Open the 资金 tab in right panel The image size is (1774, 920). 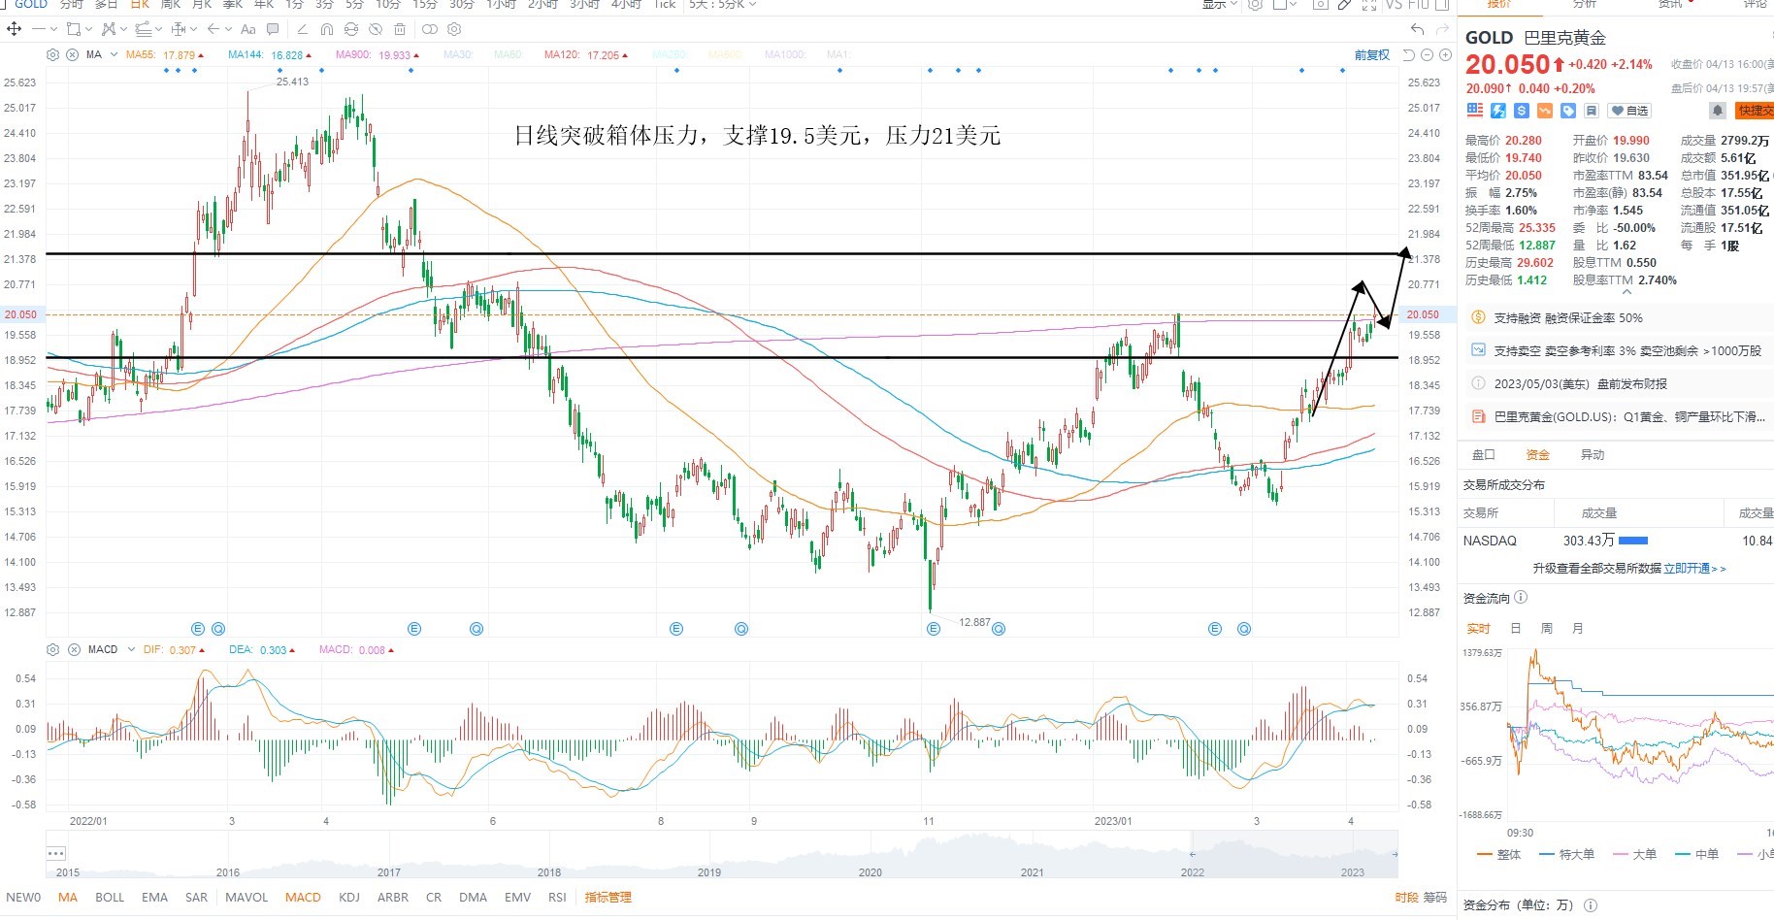click(x=1538, y=454)
